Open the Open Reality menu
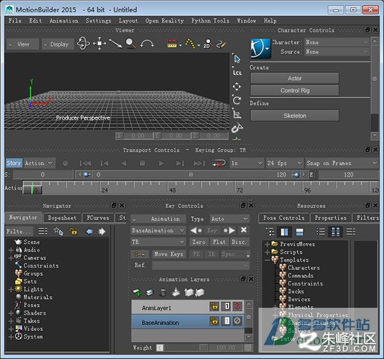Image resolution: width=384 pixels, height=359 pixels. click(164, 21)
